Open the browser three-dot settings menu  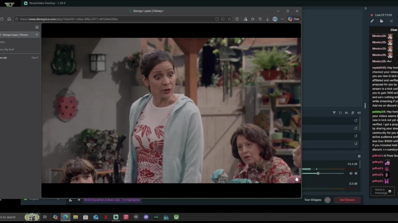(x=282, y=19)
